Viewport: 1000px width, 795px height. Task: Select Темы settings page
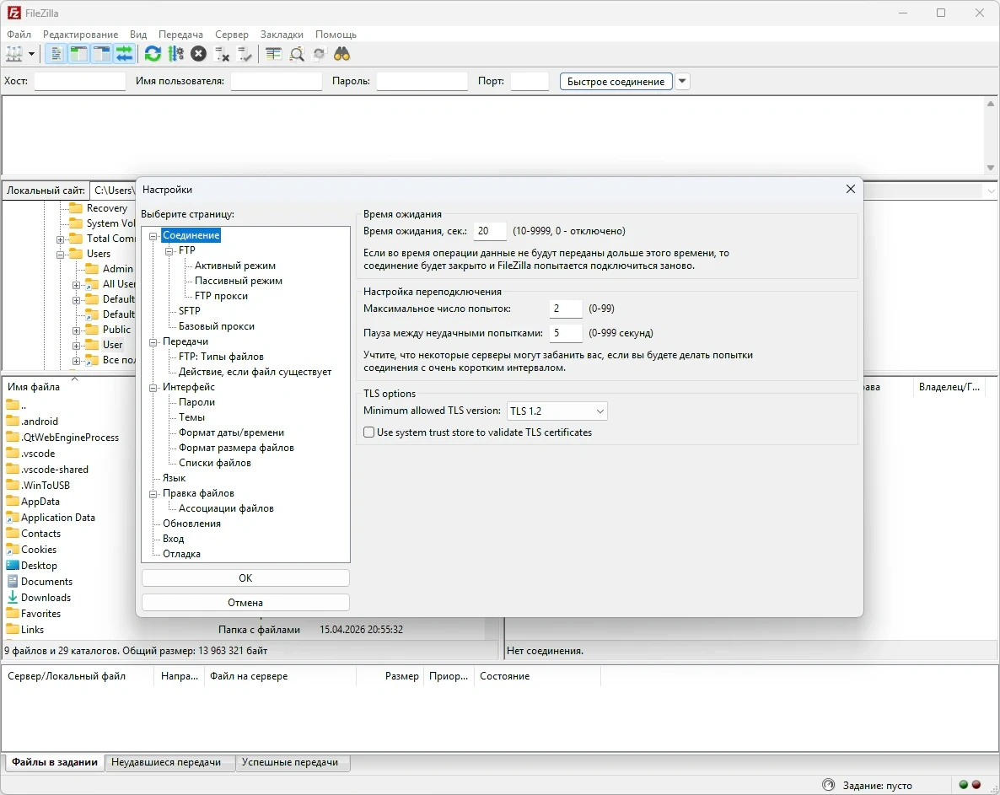191,417
